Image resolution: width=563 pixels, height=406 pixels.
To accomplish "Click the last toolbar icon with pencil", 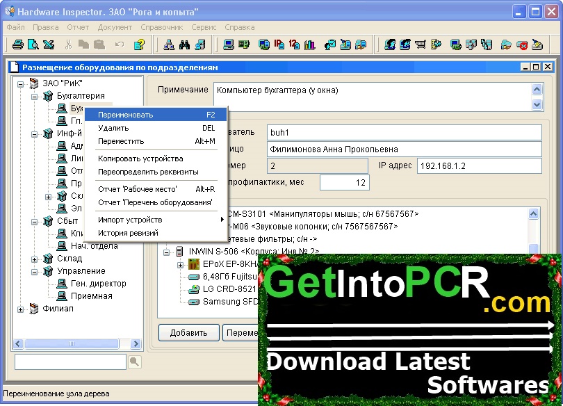I will tap(537, 44).
